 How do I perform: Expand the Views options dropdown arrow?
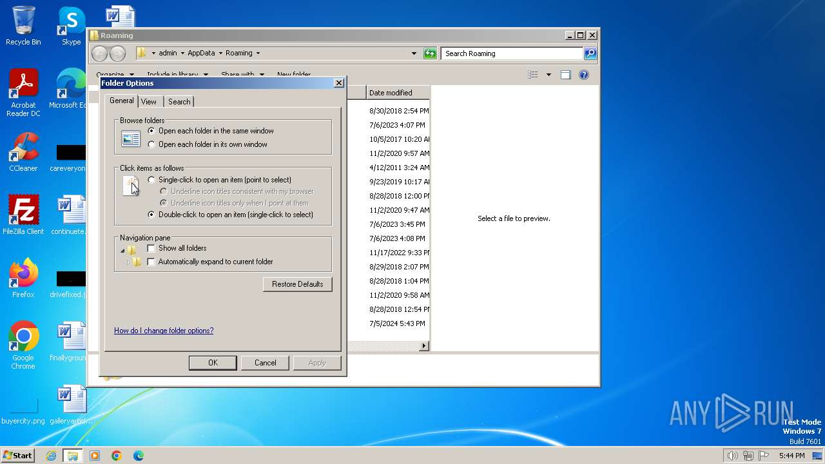click(548, 75)
